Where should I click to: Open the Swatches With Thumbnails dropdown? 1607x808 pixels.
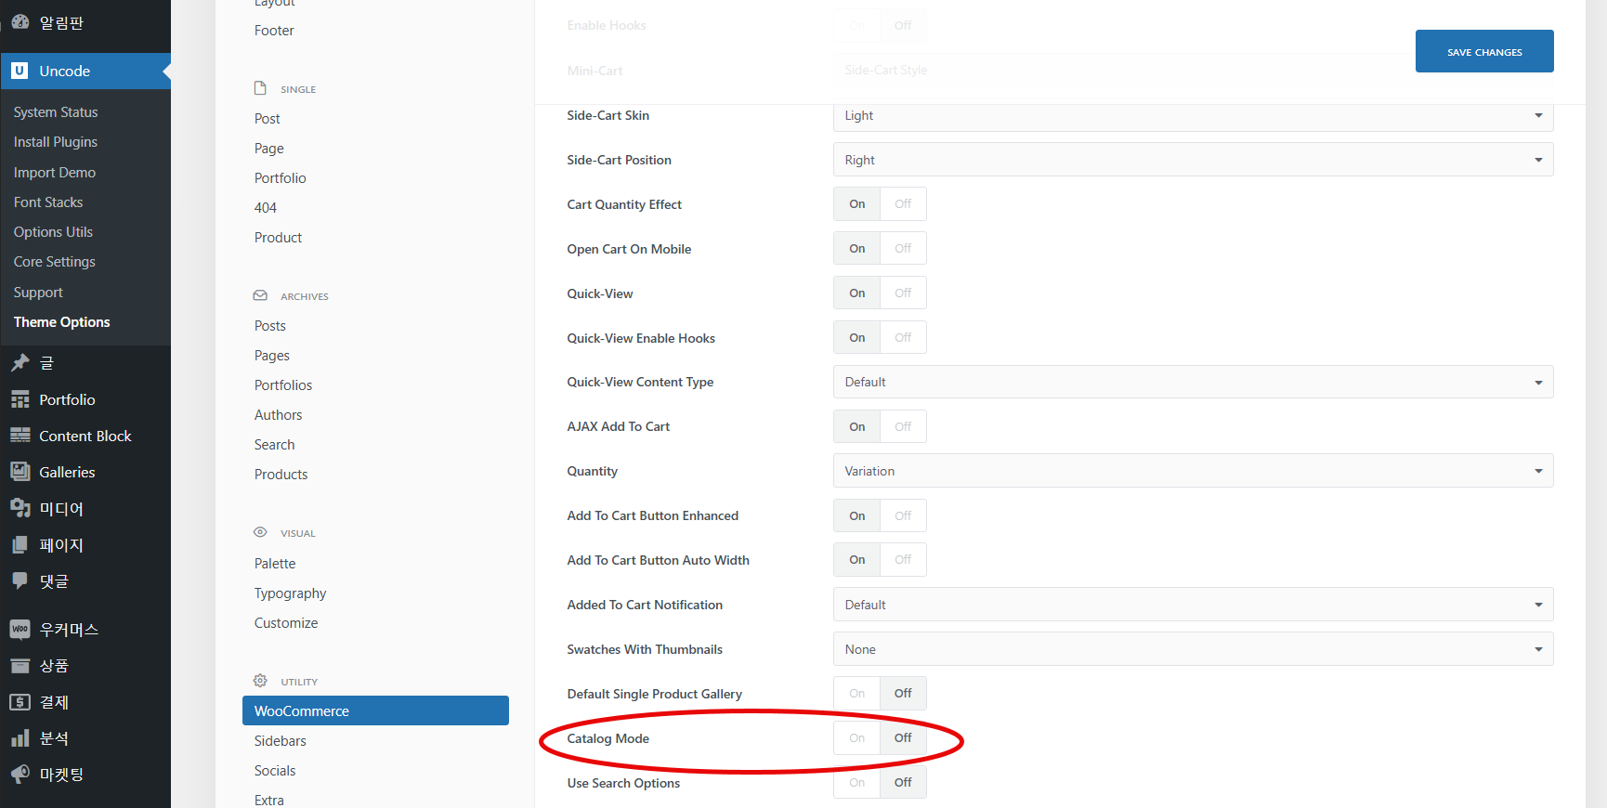[x=1193, y=649]
